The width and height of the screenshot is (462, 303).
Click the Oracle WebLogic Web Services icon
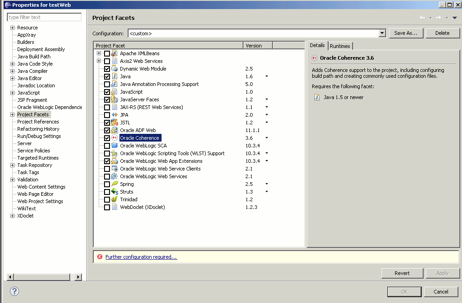tap(114, 176)
